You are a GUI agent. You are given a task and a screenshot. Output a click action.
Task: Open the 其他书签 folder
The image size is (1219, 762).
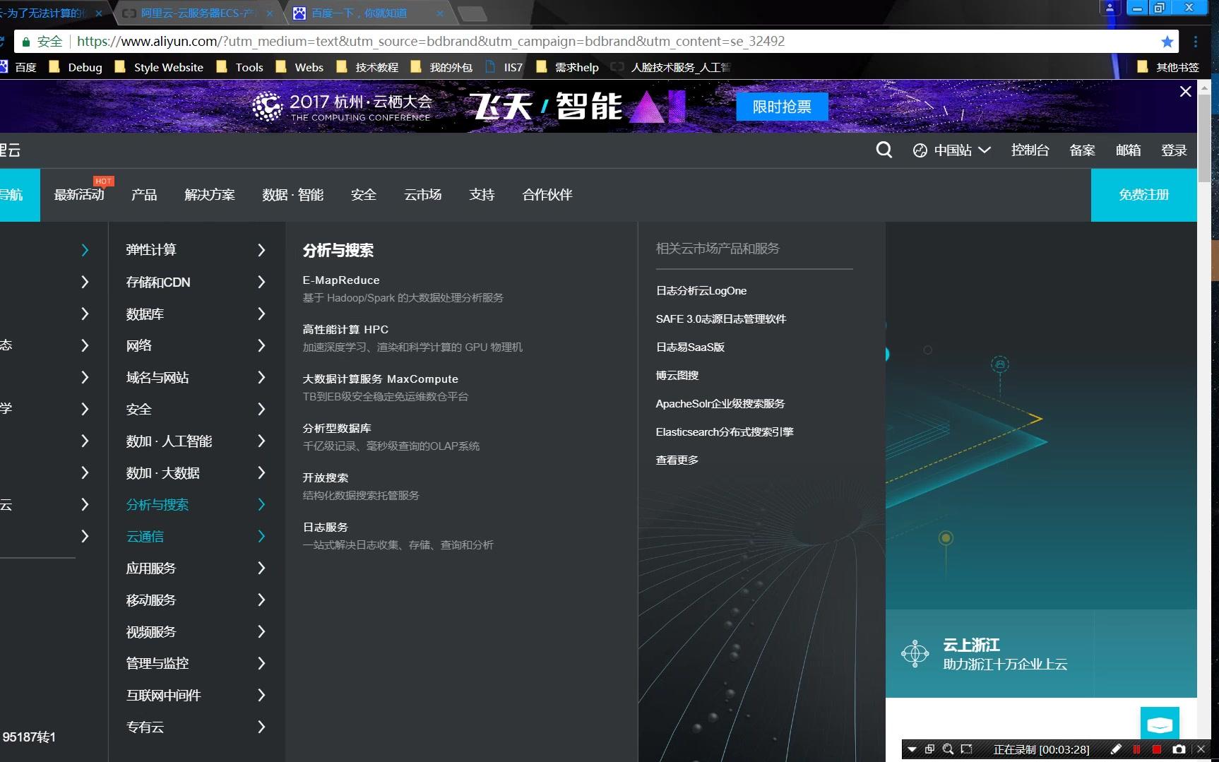click(x=1169, y=67)
